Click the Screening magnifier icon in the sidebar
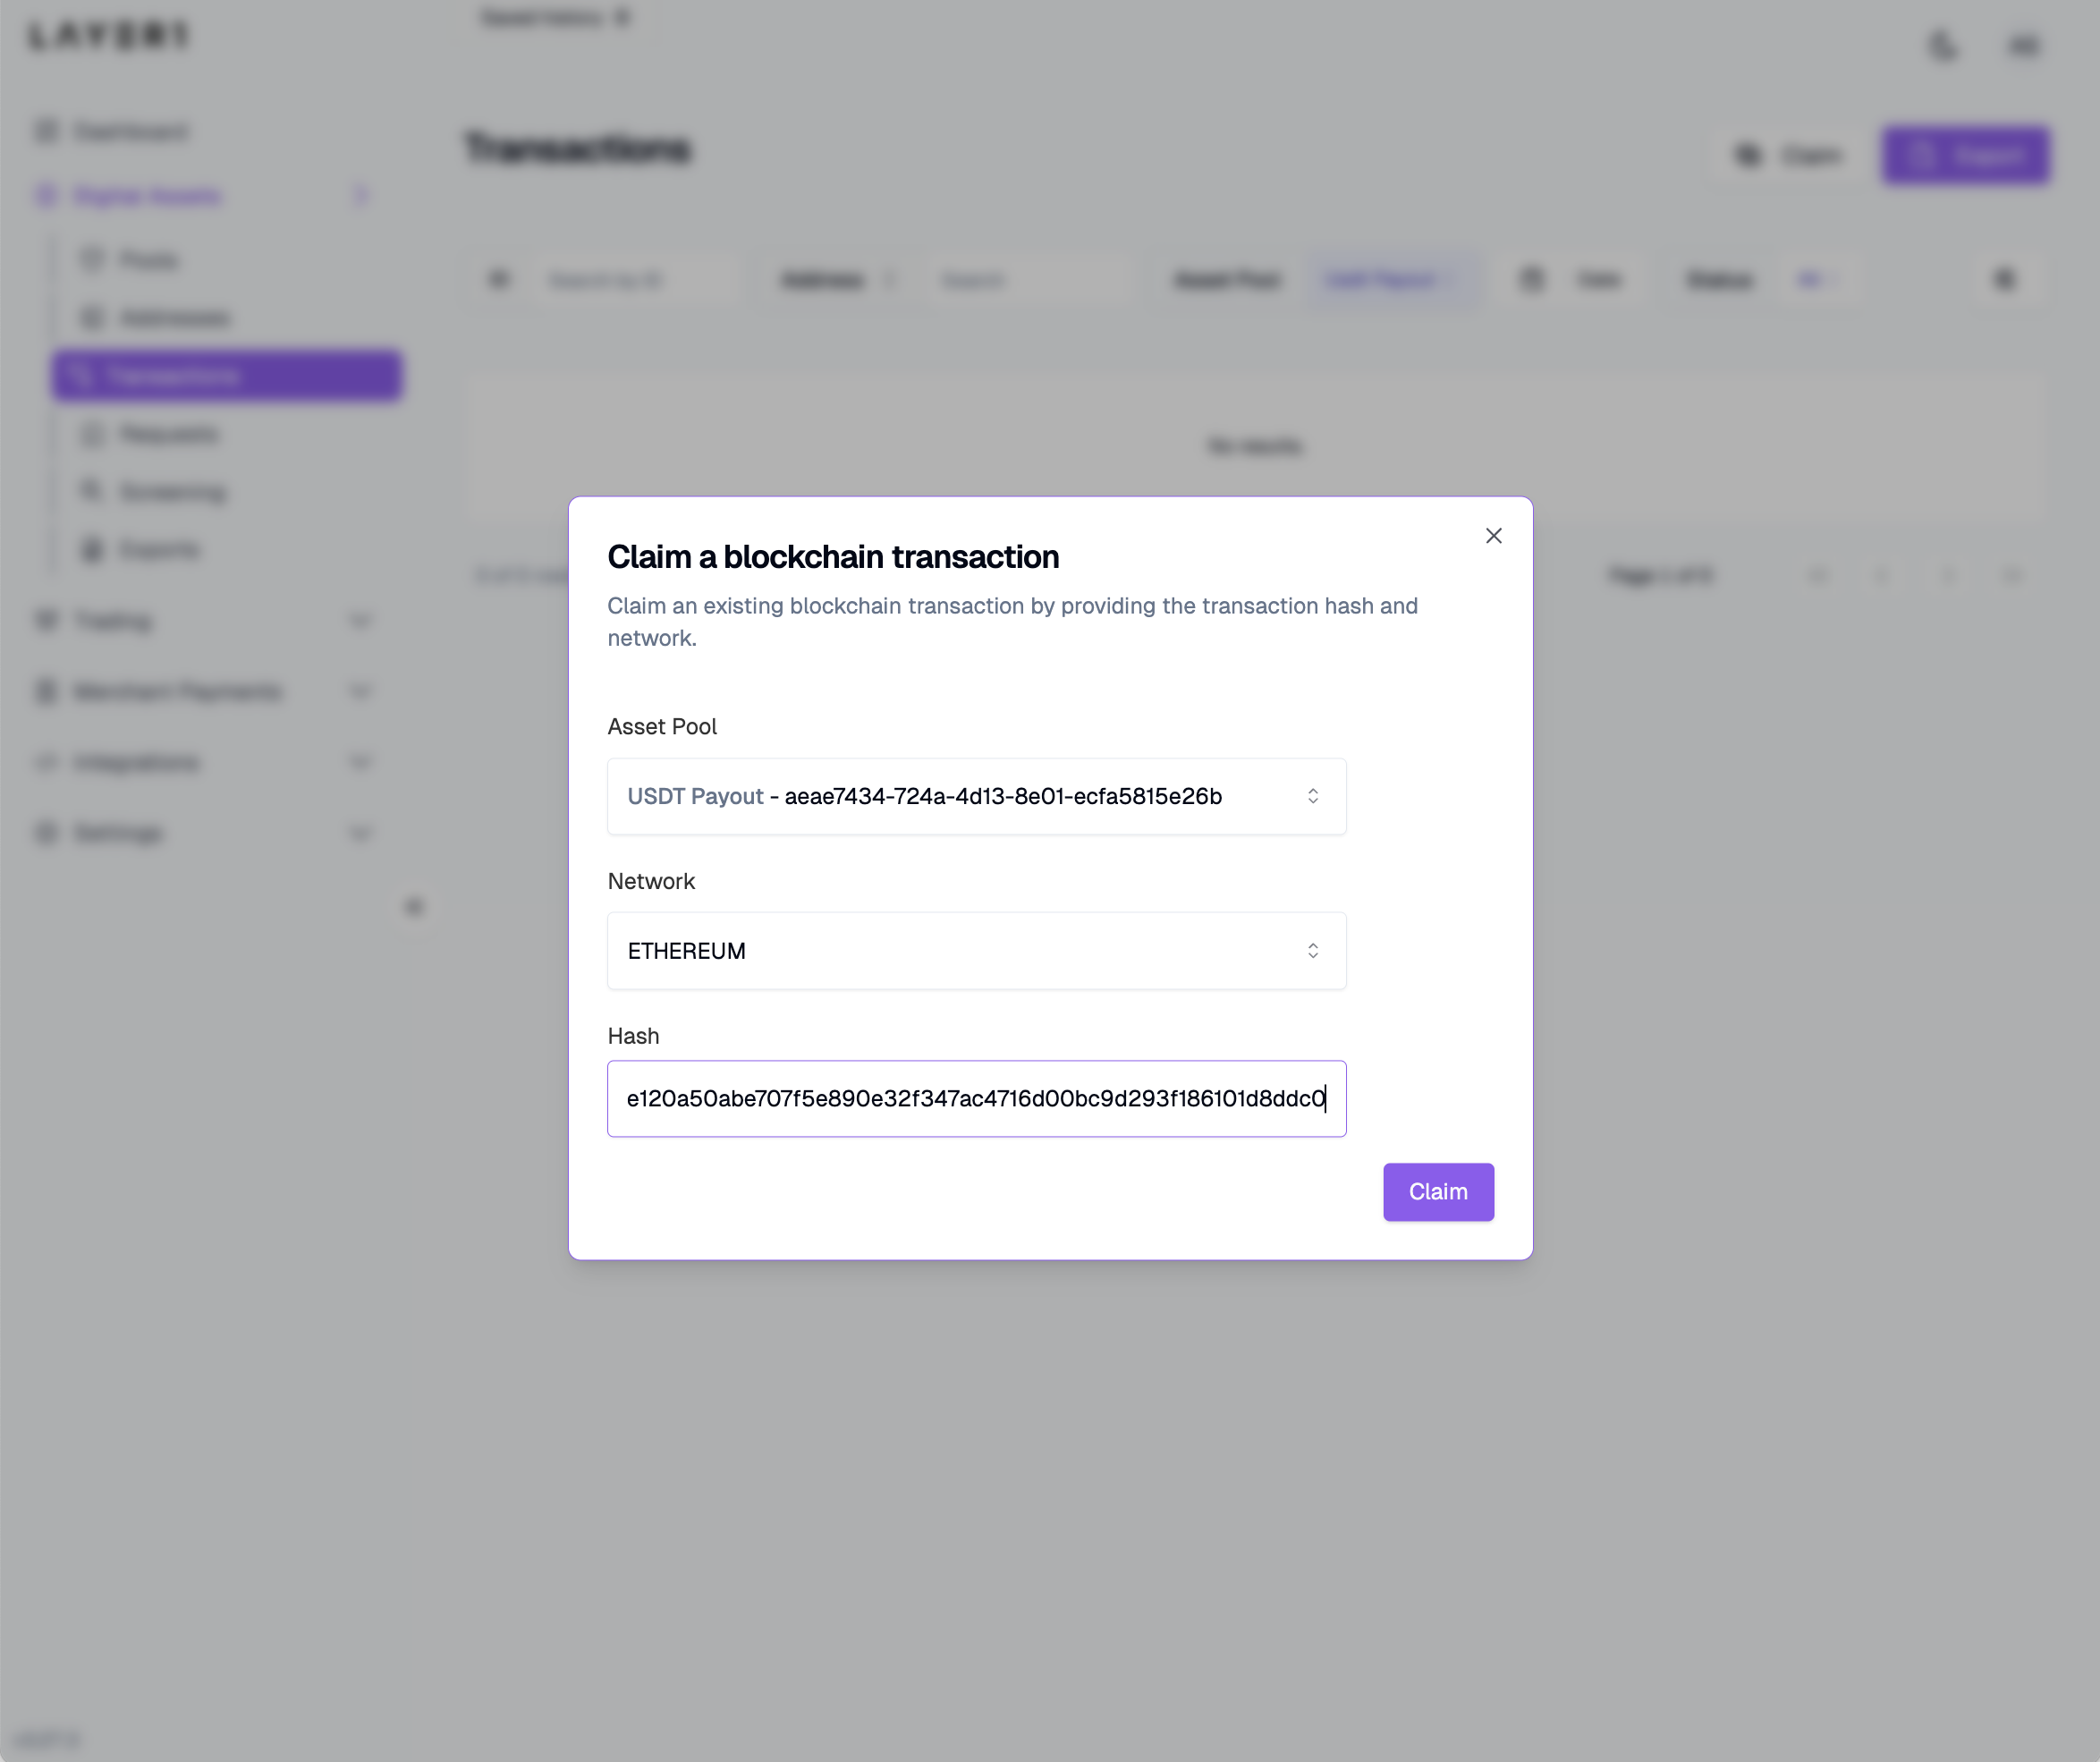 [x=92, y=491]
